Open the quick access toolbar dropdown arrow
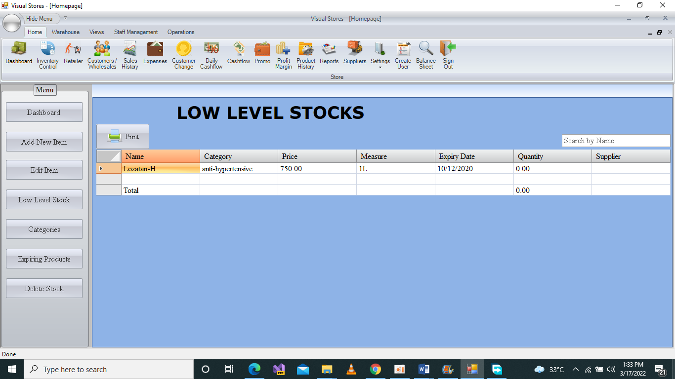This screenshot has width=675, height=379. 65,18
